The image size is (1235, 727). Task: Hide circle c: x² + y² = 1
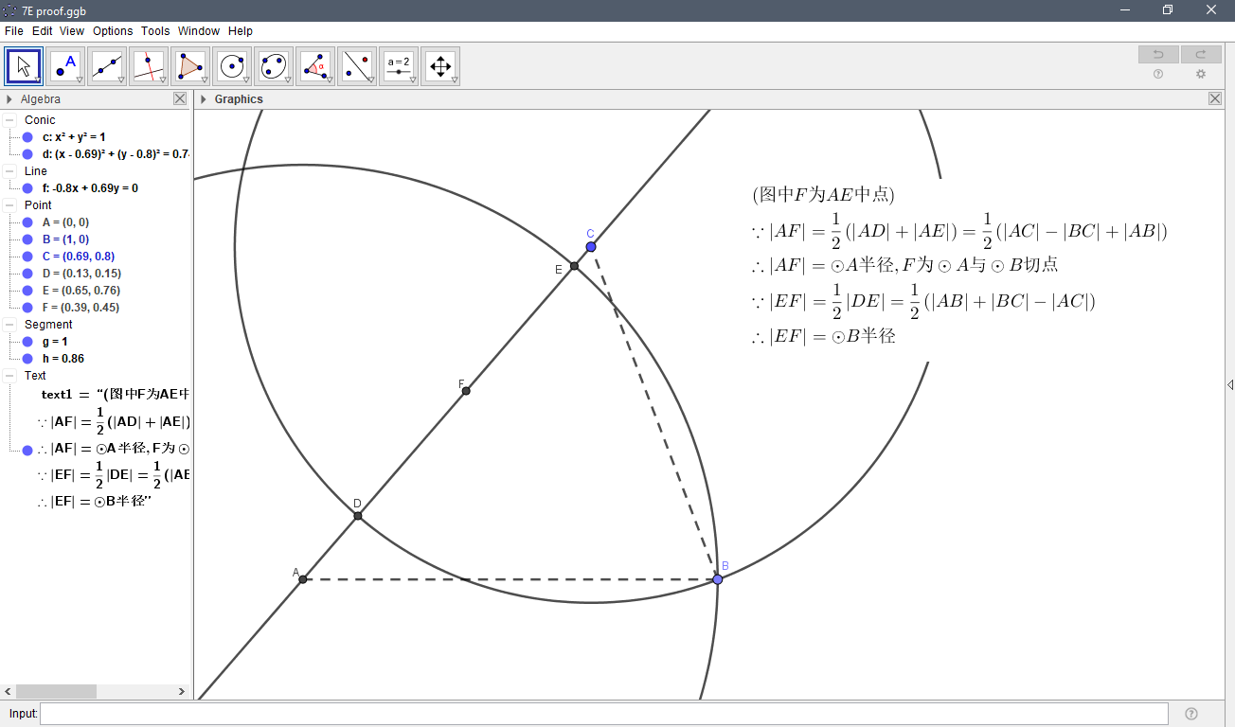pos(25,136)
